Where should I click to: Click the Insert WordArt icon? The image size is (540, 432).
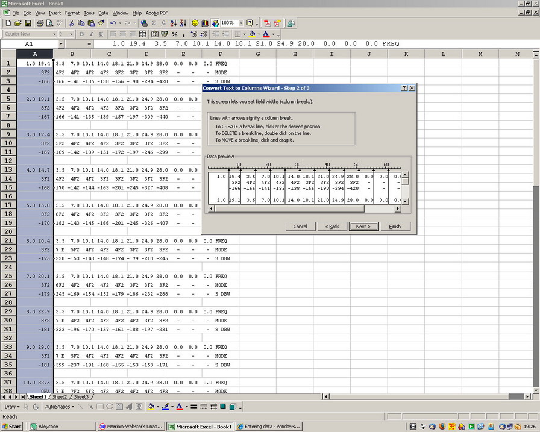pyautogui.click(x=129, y=407)
